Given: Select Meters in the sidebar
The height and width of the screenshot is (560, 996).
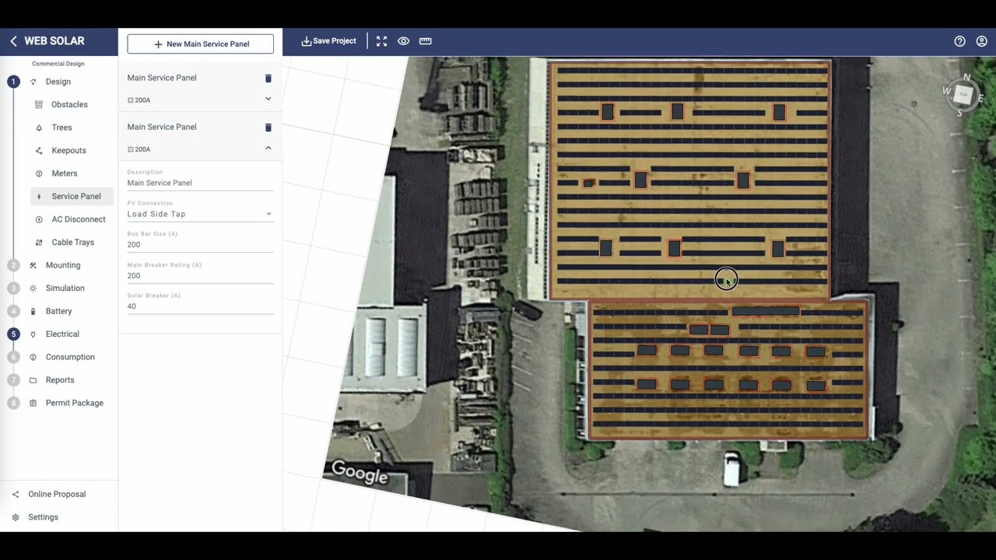Looking at the screenshot, I should (x=65, y=173).
